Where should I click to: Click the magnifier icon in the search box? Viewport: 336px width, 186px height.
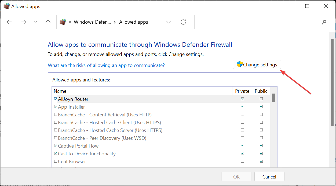tap(324, 22)
